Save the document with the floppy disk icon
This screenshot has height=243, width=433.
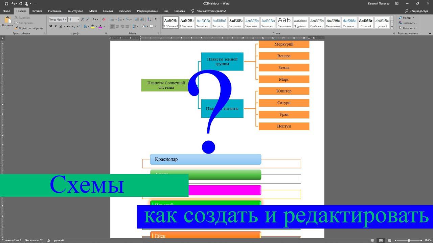[x=6, y=4]
